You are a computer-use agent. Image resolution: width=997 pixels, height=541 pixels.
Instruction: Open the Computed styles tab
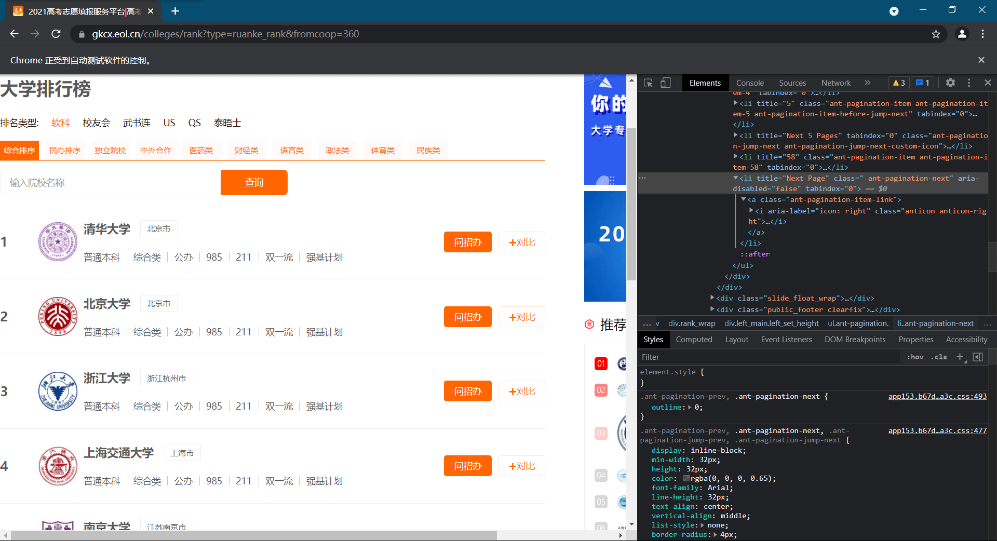(694, 340)
